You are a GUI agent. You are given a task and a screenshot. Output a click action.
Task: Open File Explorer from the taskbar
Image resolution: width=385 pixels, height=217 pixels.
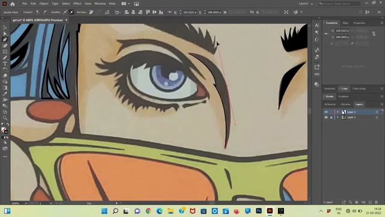click(171, 211)
